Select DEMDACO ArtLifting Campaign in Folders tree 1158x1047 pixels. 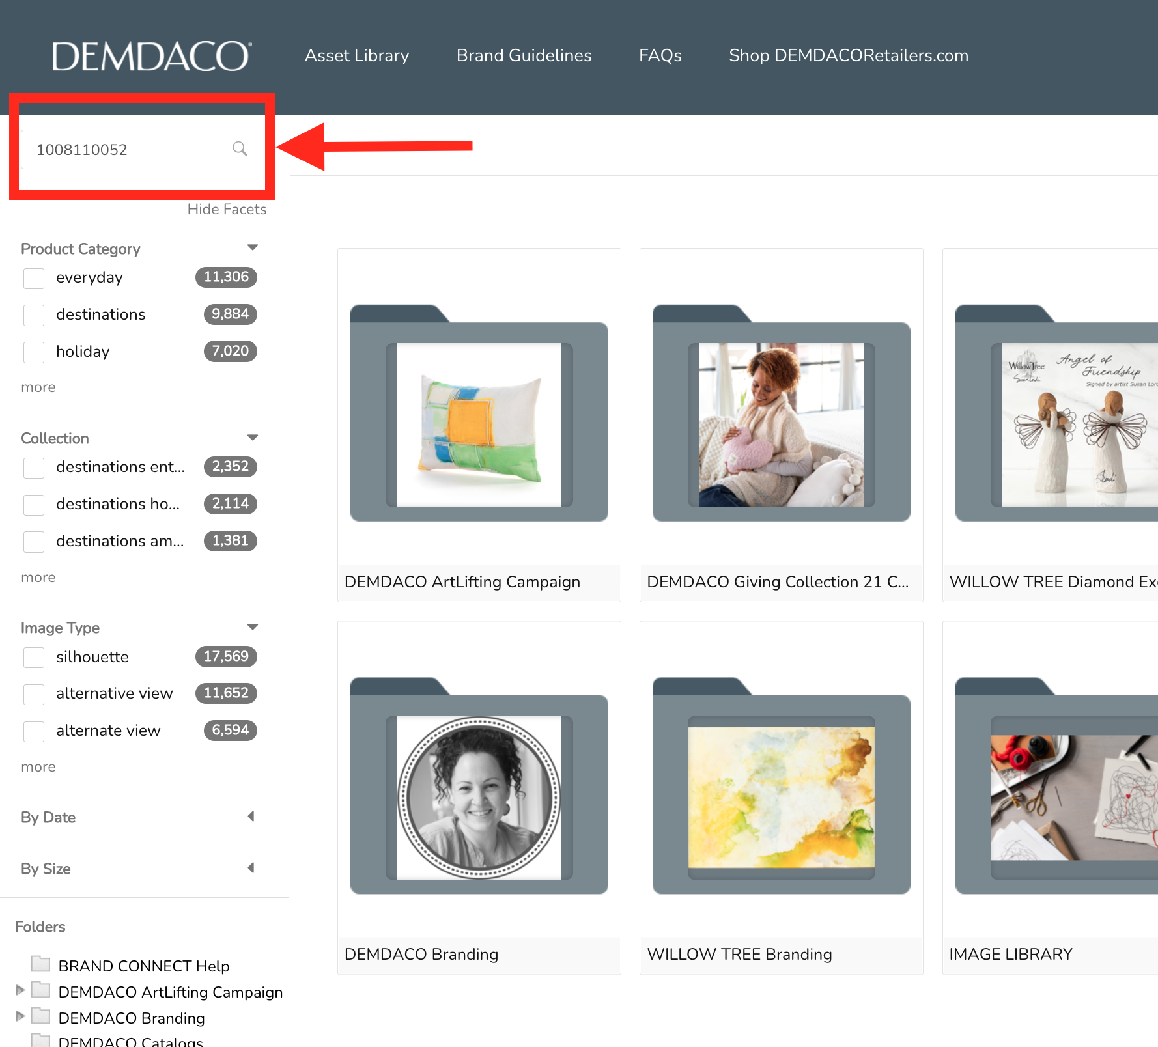(x=171, y=992)
